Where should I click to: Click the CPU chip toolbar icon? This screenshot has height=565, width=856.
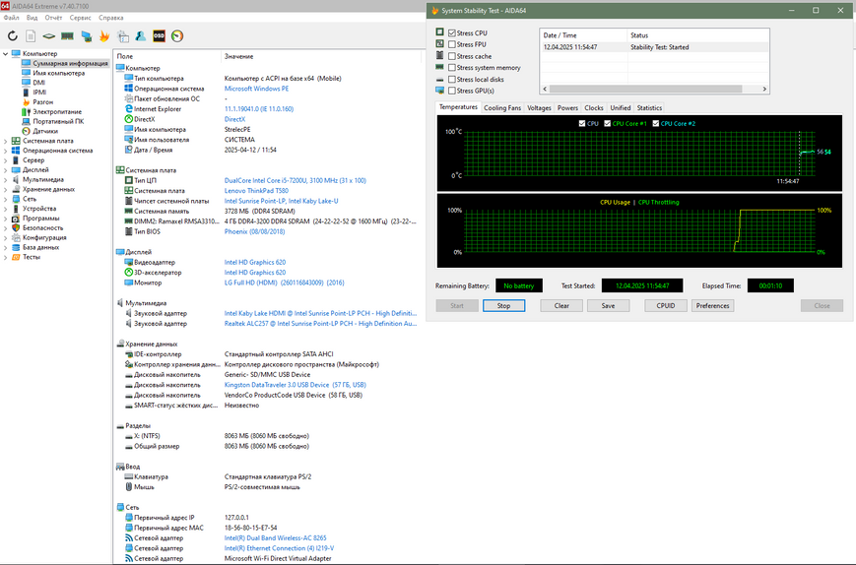click(48, 36)
